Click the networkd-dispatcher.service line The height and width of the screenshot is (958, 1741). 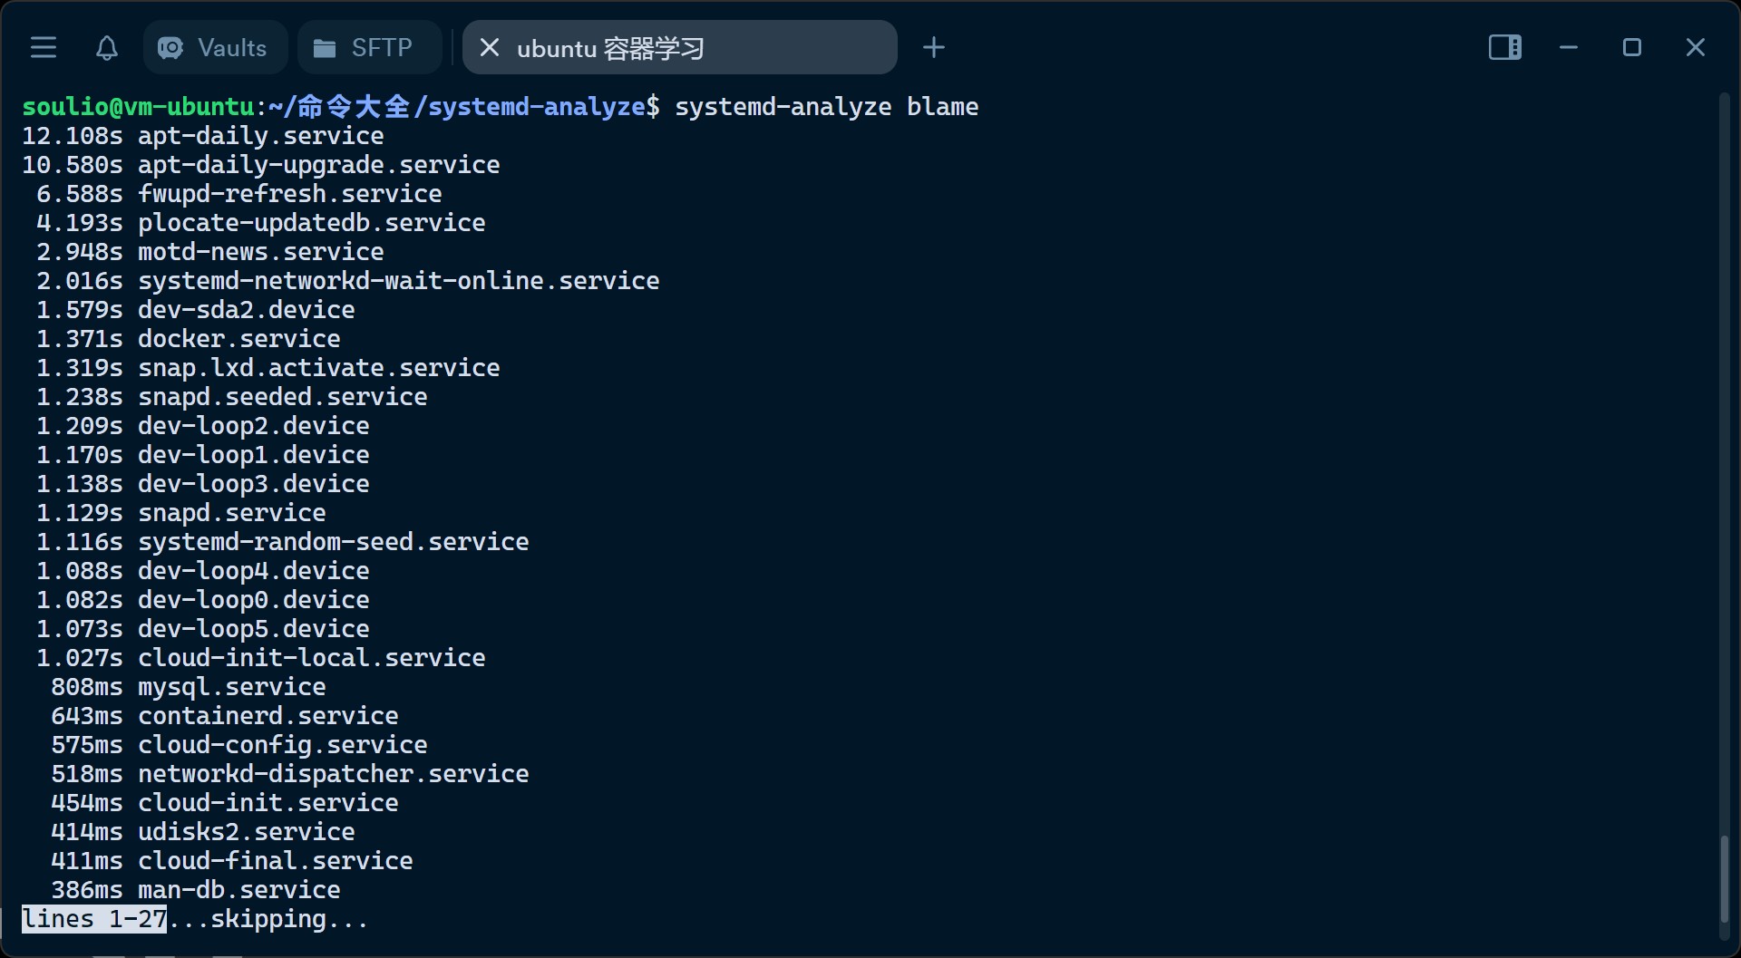click(290, 774)
